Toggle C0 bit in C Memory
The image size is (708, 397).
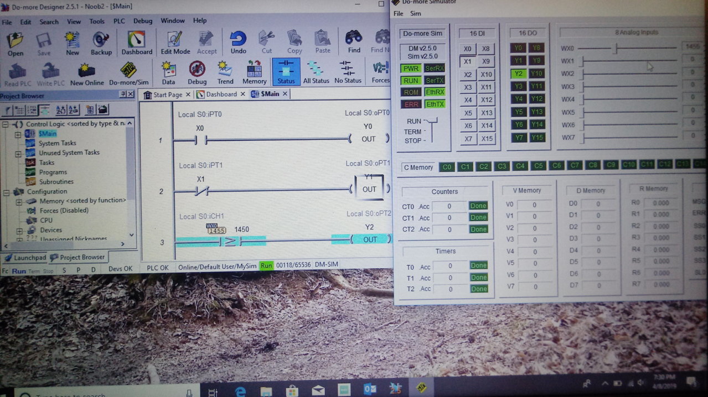(x=447, y=166)
